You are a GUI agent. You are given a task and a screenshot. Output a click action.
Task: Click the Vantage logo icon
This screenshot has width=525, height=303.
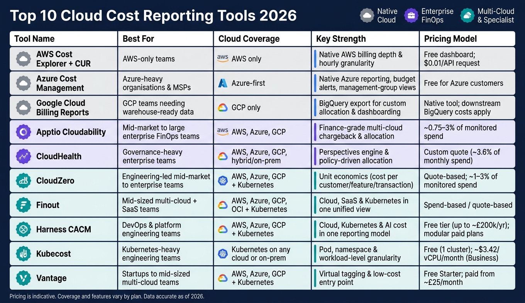click(24, 278)
